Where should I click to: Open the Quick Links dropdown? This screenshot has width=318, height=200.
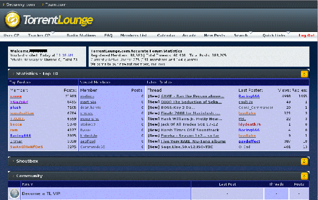[274, 35]
